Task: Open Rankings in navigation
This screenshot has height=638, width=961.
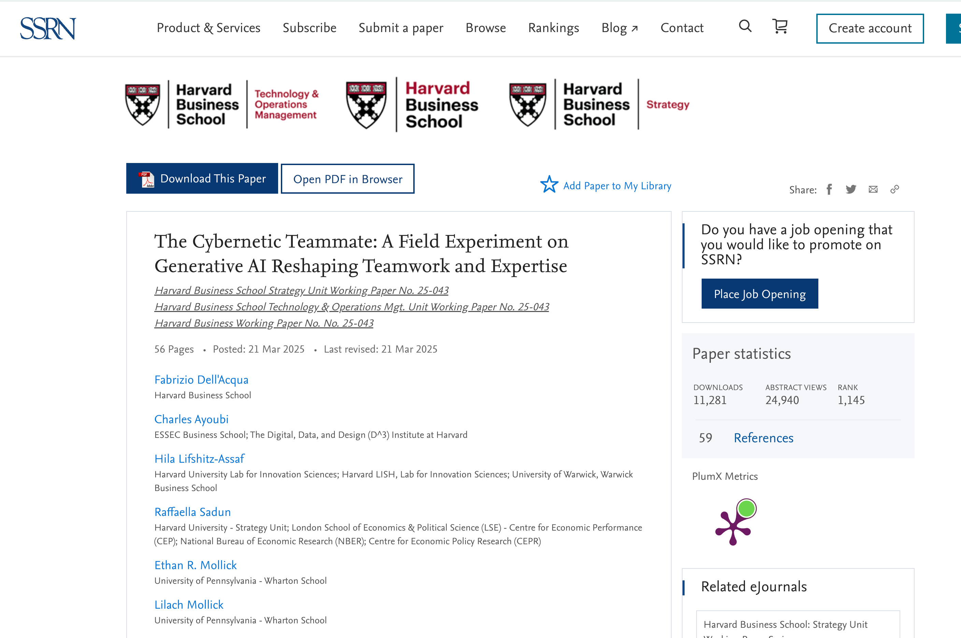Action: point(554,28)
